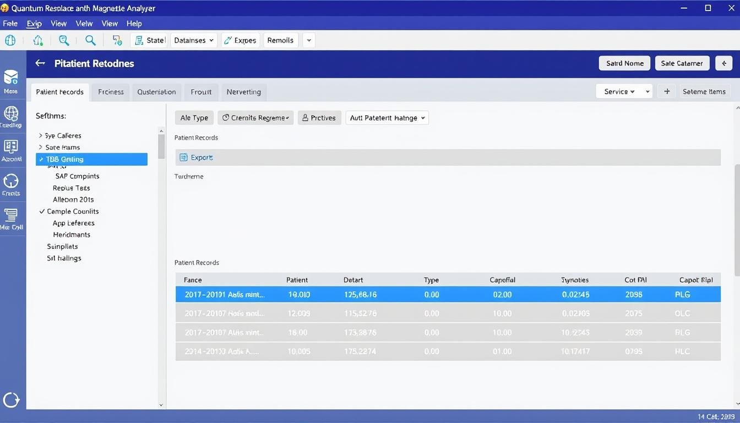This screenshot has width=740, height=423.
Task: Click the Seteme Items button
Action: [704, 91]
